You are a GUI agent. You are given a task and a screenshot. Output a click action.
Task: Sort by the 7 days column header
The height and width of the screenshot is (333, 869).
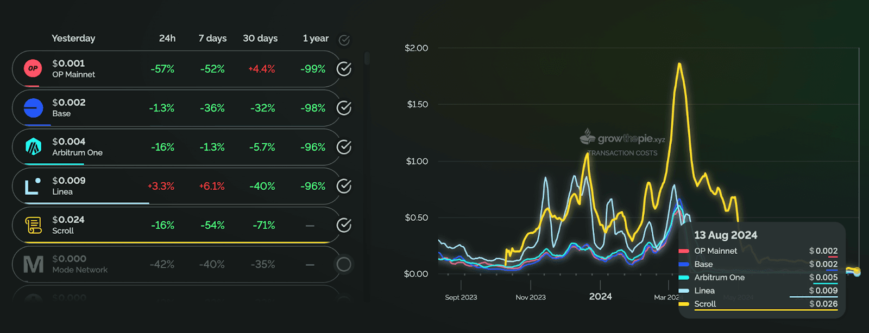pos(212,39)
